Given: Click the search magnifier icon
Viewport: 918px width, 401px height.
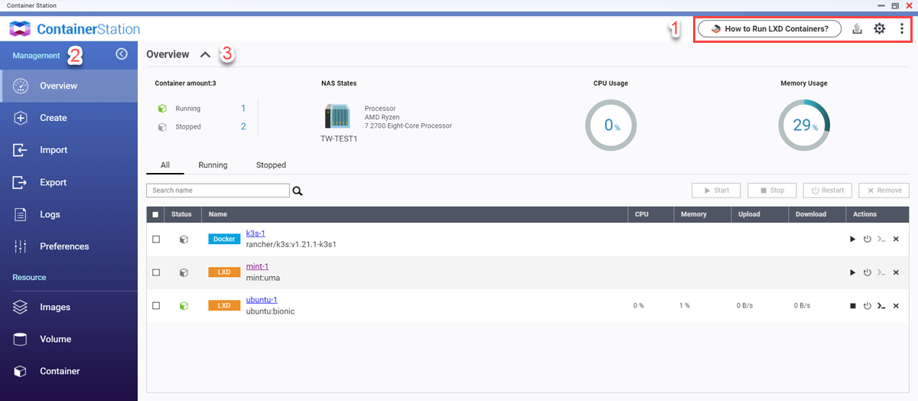Looking at the screenshot, I should click(298, 191).
